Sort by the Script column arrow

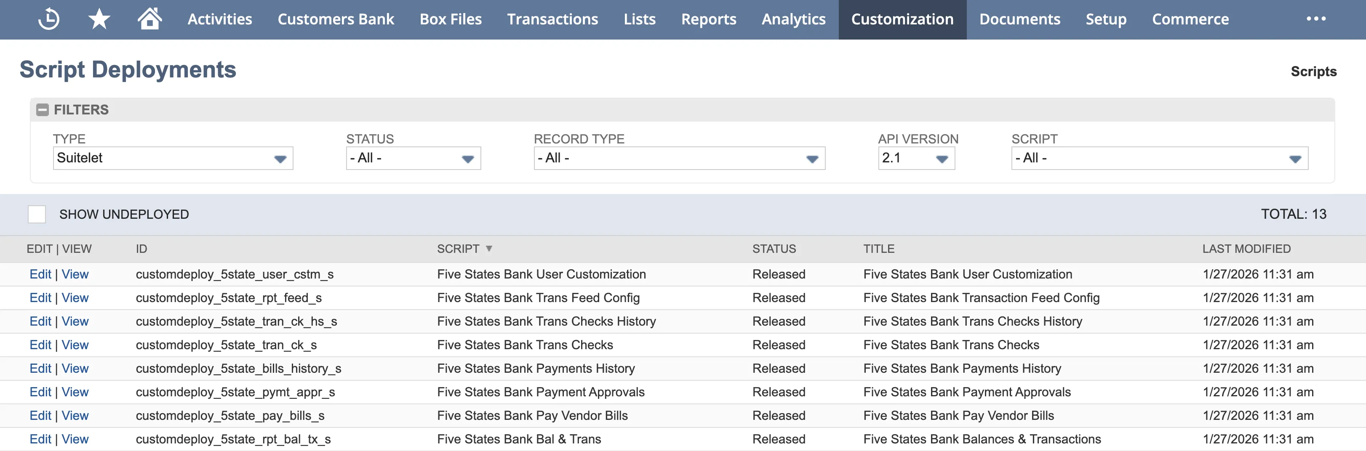coord(489,249)
